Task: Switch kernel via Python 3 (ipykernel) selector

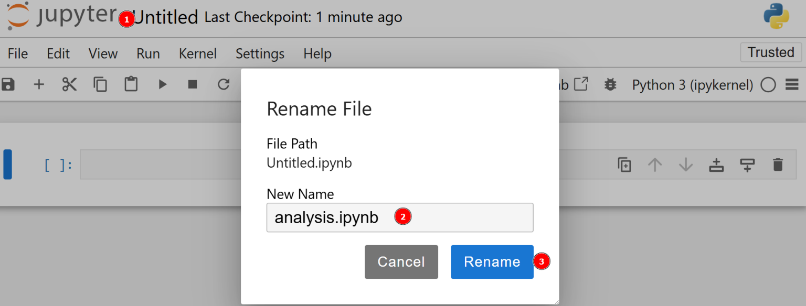Action: click(x=693, y=84)
